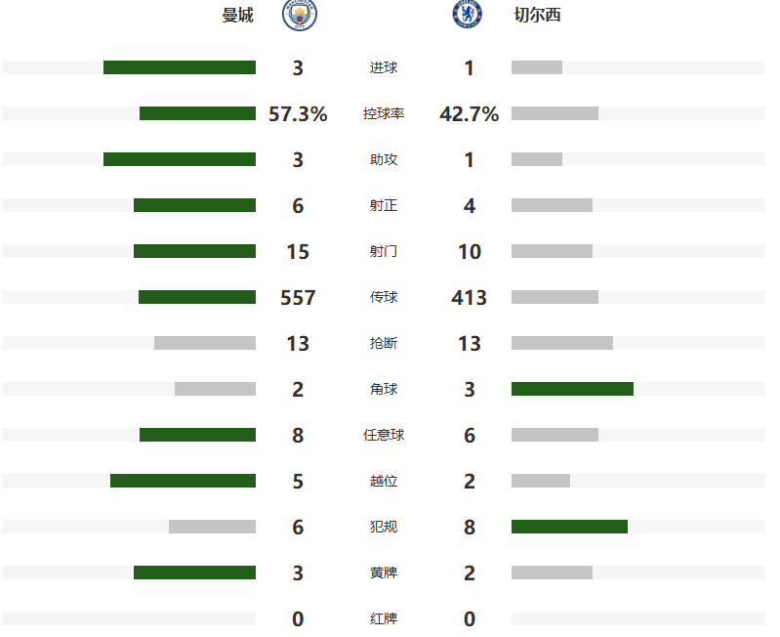
Task: Click the 42.7% possession value
Action: [470, 114]
